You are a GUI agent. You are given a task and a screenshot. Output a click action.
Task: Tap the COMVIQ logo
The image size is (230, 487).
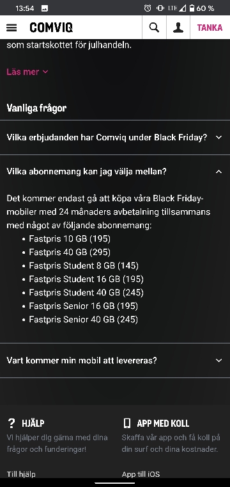(x=51, y=28)
